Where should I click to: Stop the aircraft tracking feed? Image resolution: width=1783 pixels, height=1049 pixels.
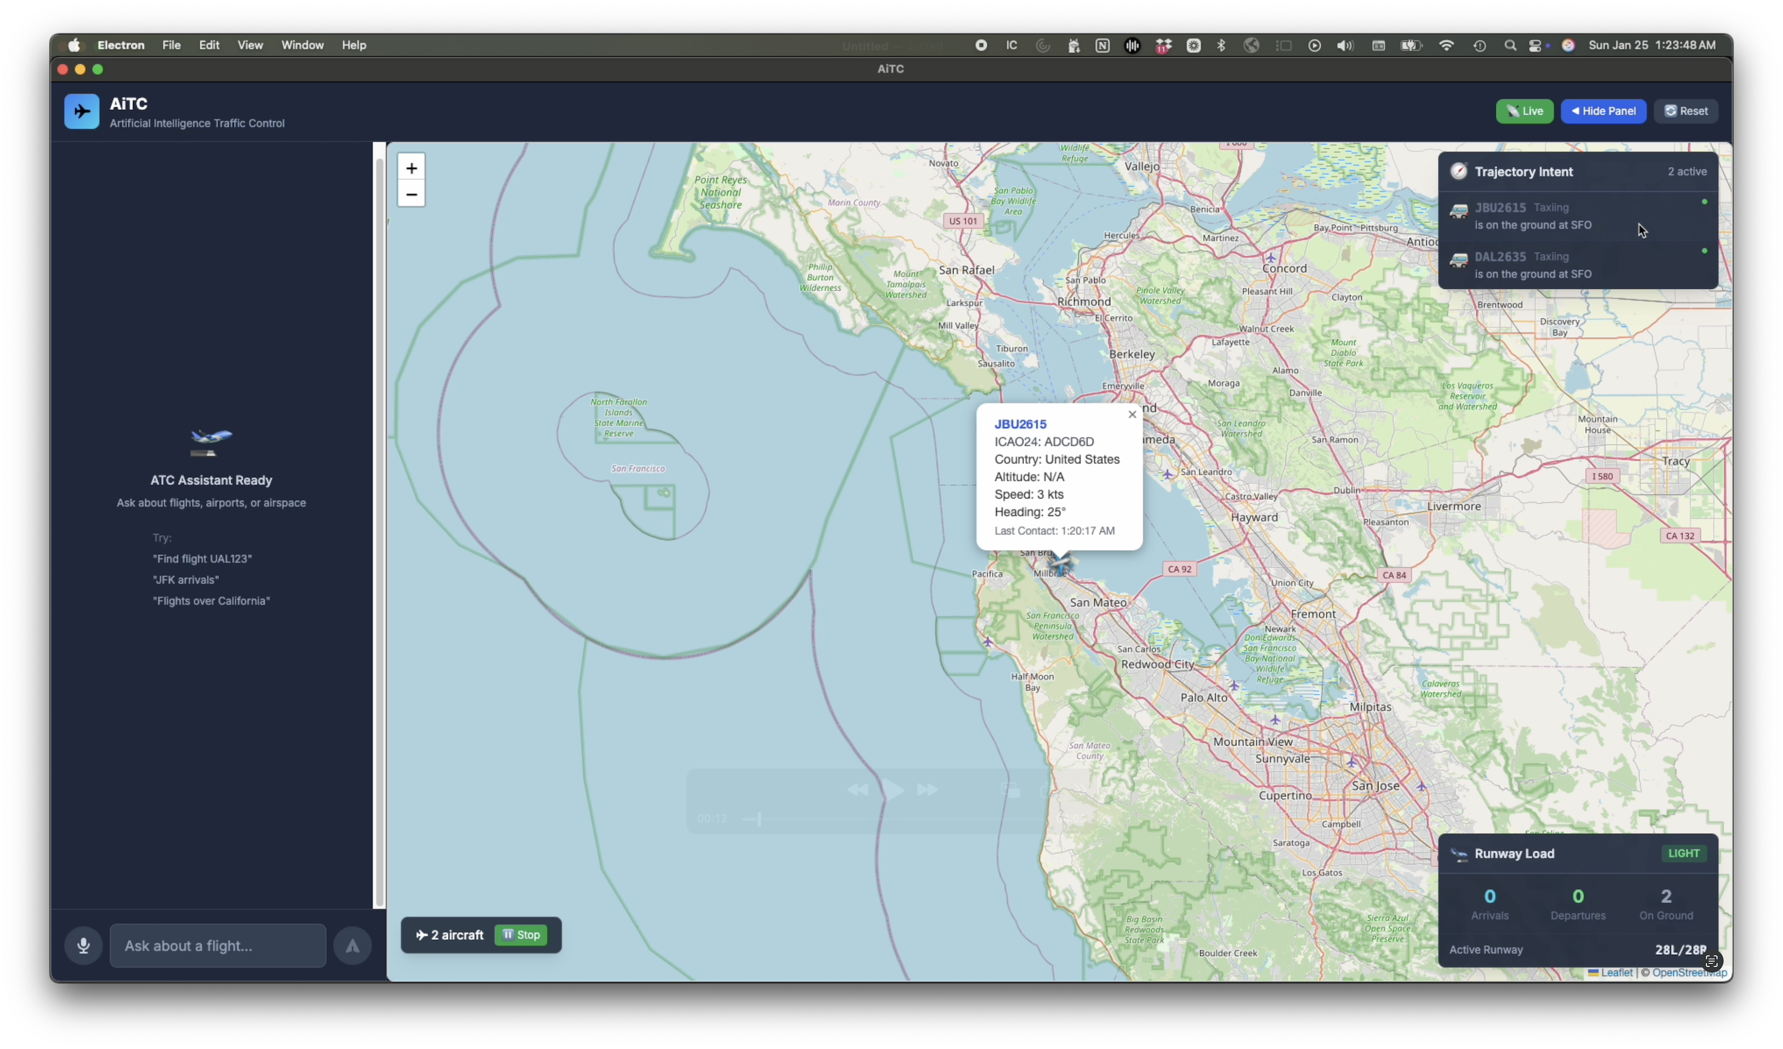520,934
